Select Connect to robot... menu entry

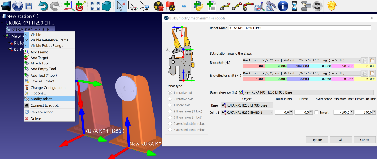click(45, 105)
